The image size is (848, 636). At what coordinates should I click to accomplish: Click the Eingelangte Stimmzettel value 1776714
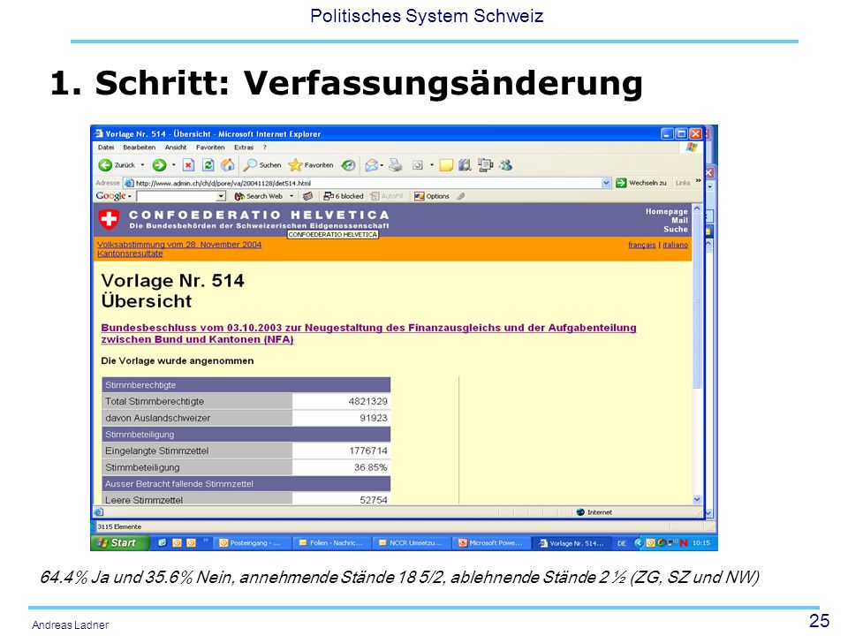pos(367,450)
